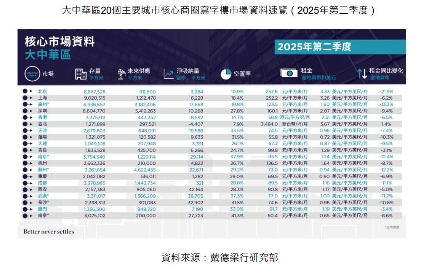Select the 南寧 vacancy rate 41.3%
The width and height of the screenshot is (429, 270).
[237, 216]
